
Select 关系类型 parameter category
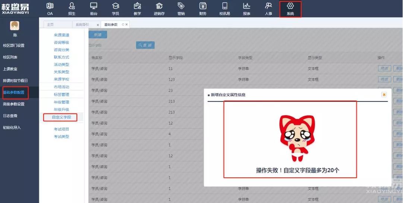click(62, 72)
